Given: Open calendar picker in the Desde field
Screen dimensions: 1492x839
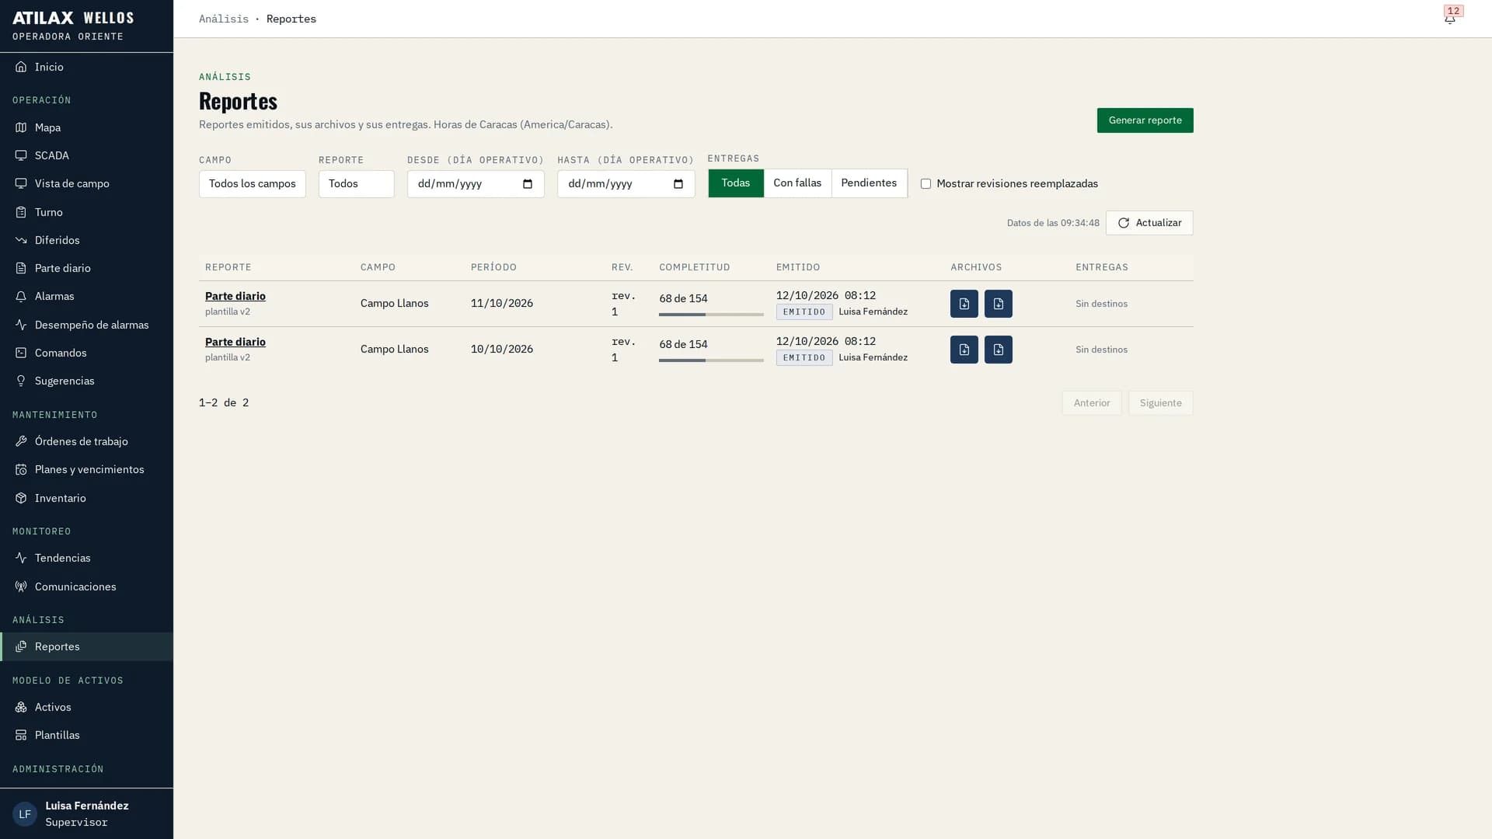Looking at the screenshot, I should [x=528, y=184].
